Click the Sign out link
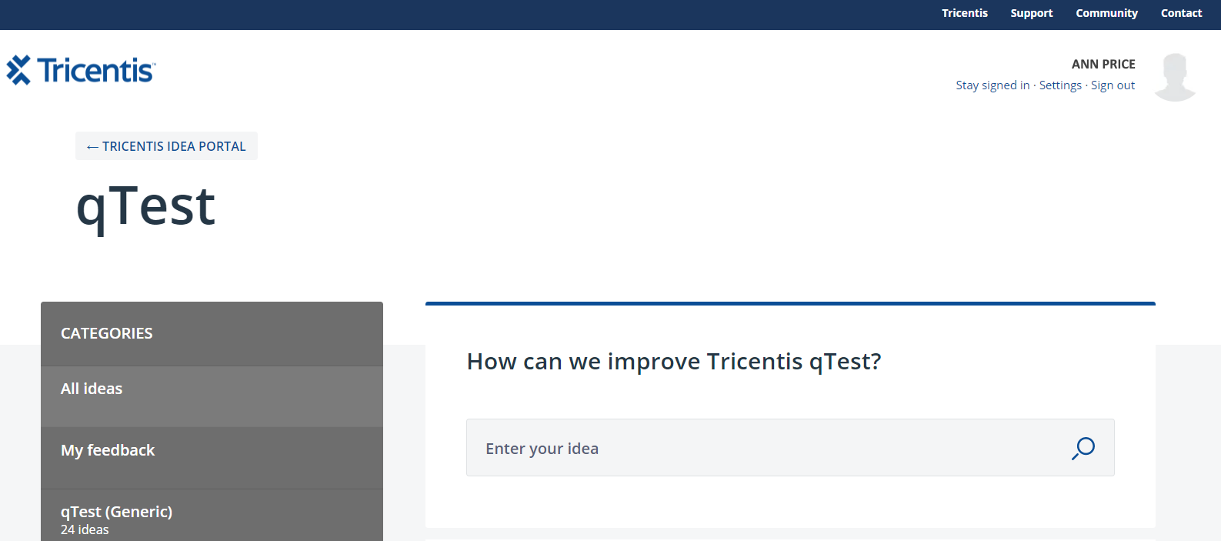 1113,85
